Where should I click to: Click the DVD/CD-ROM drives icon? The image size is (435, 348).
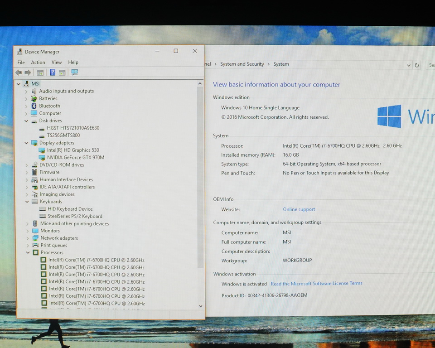tap(34, 165)
